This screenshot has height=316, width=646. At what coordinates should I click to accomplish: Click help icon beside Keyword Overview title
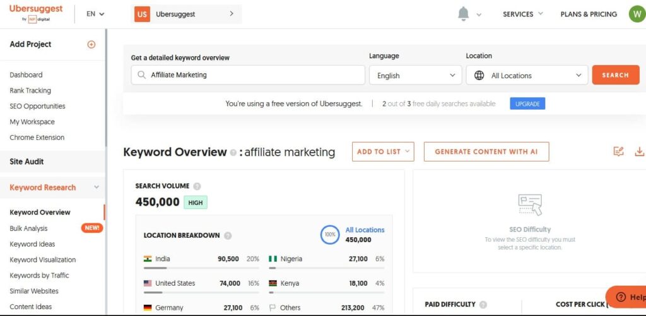tap(233, 153)
